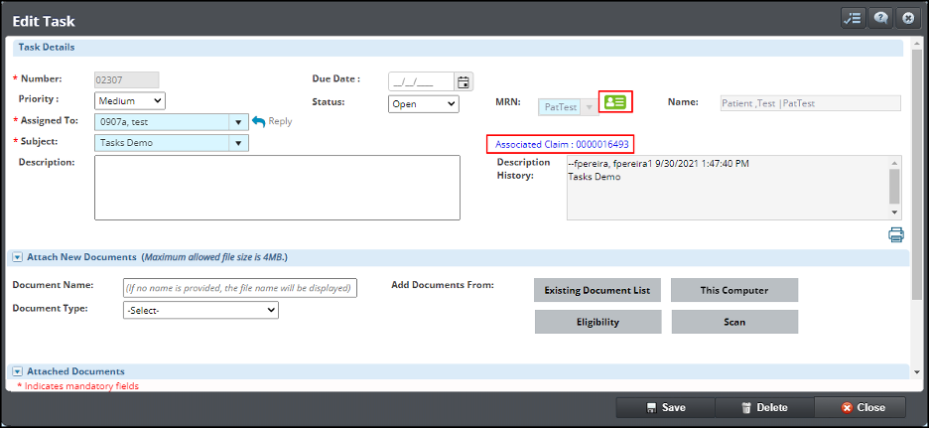Click the green patient card icon
This screenshot has height=429, width=929.
point(615,101)
